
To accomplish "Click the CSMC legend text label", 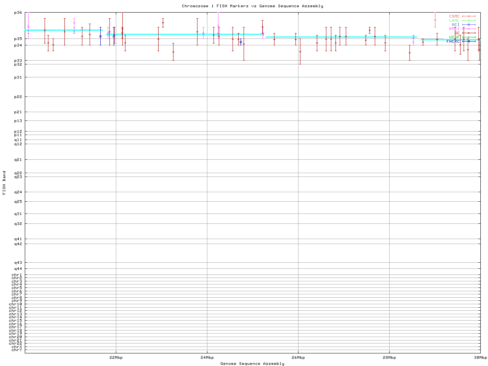I will tap(454, 16).
